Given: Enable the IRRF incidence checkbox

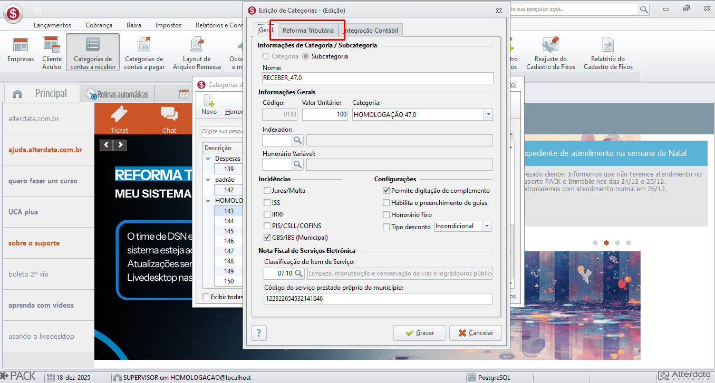Looking at the screenshot, I should [267, 214].
